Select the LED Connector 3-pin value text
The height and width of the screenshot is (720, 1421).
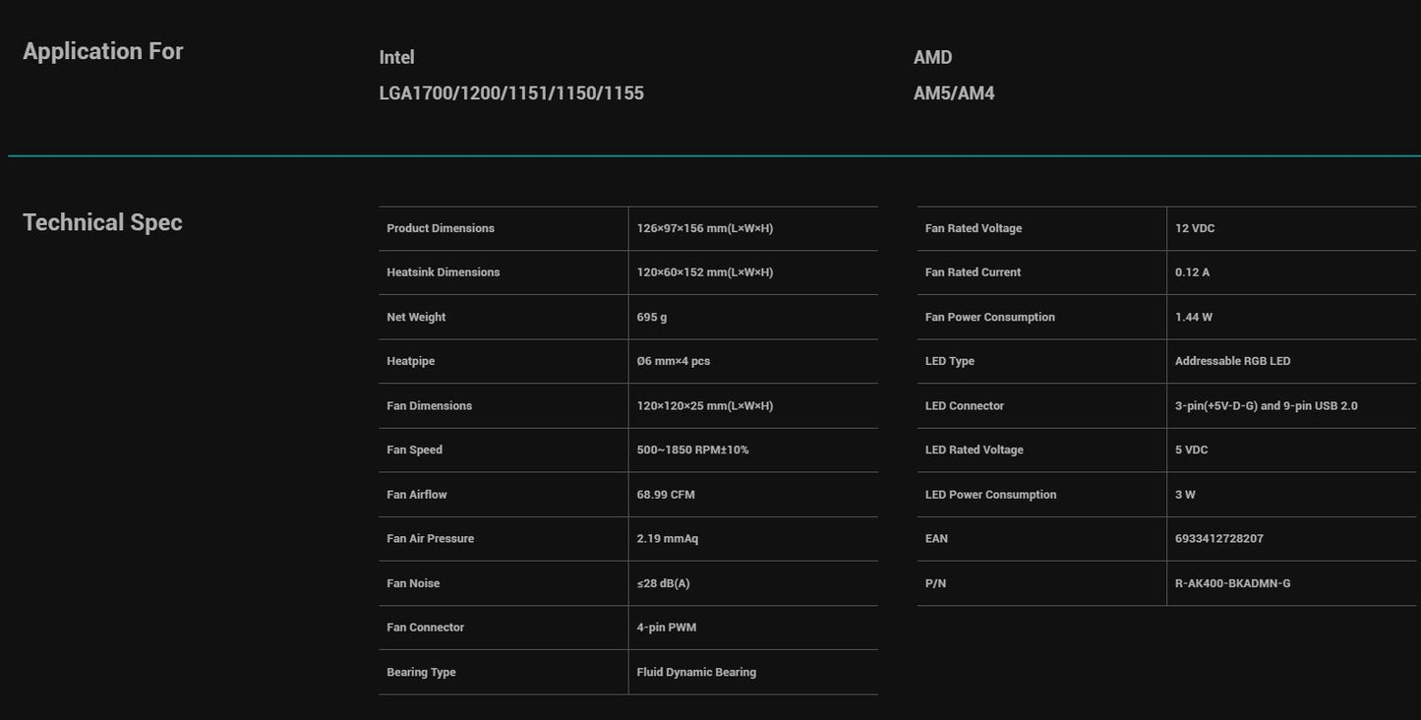[1266, 406]
